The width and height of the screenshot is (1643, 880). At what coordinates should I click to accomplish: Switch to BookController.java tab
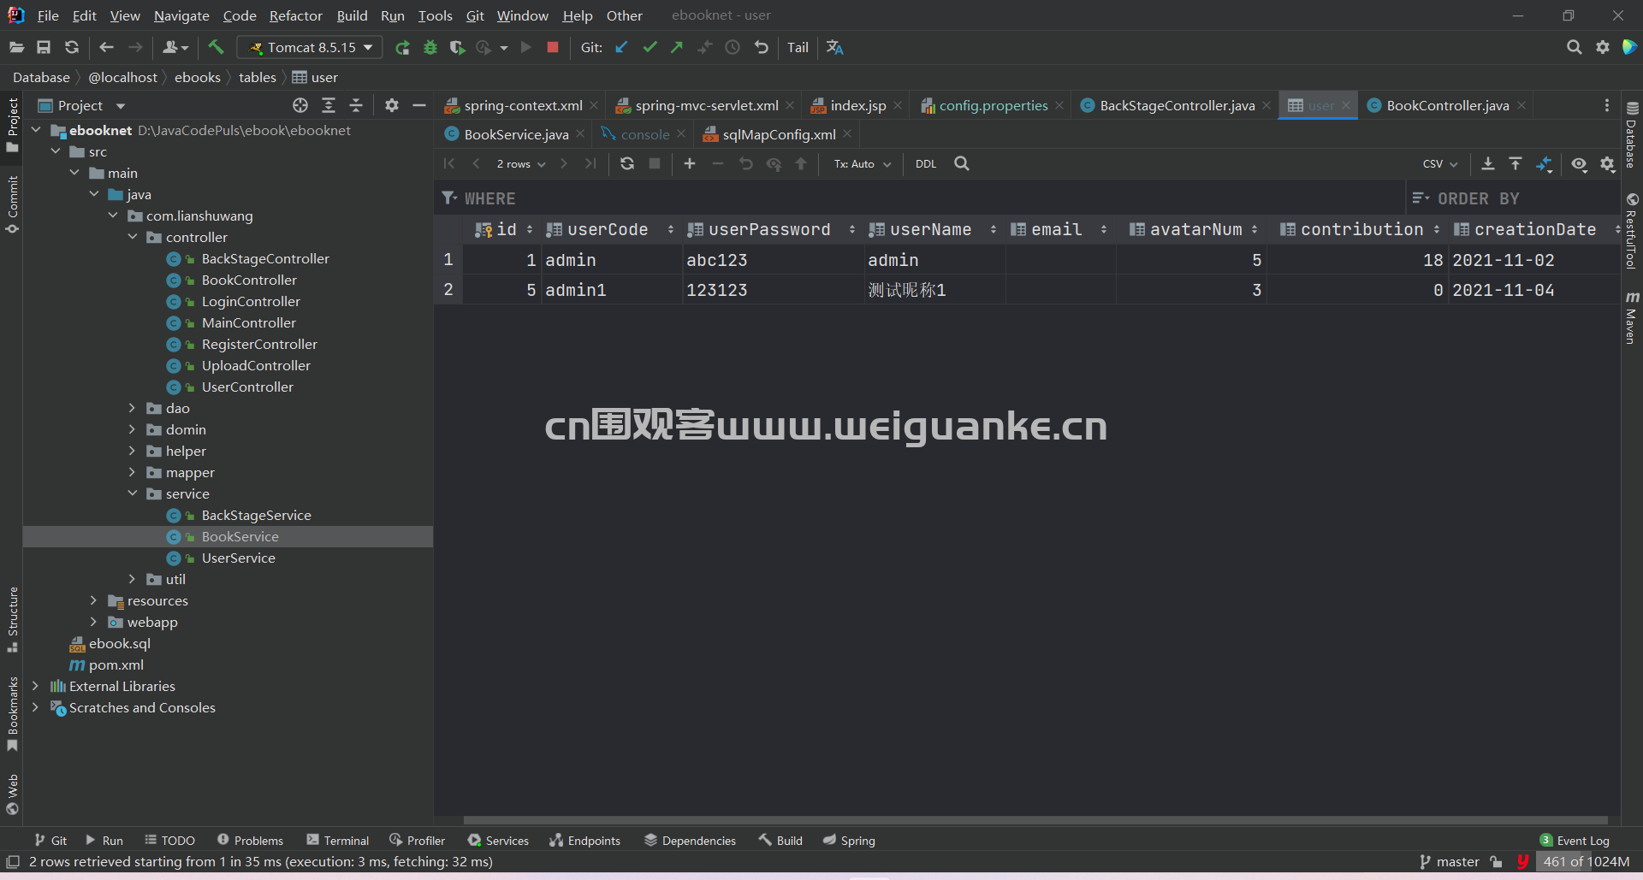1447,105
